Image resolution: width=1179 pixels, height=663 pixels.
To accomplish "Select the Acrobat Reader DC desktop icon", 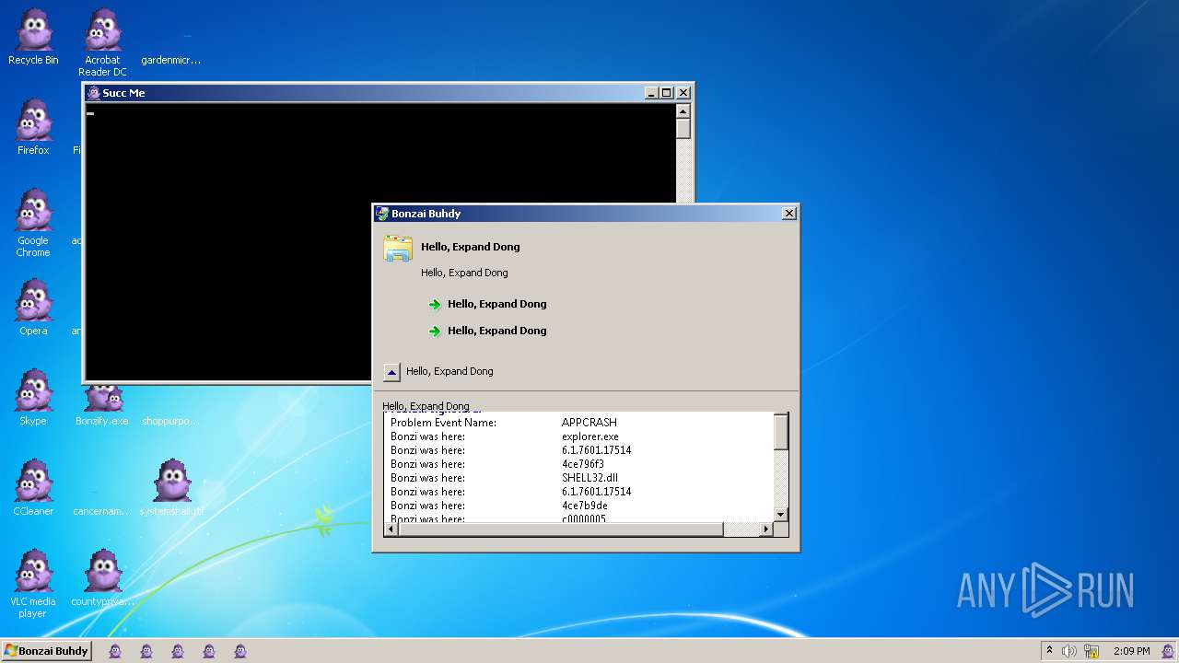I will (x=102, y=43).
